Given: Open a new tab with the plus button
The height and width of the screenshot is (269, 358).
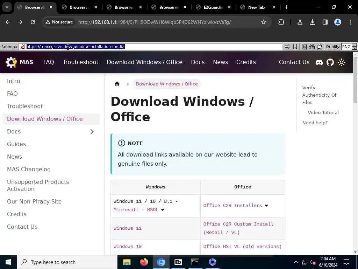Looking at the screenshot, I should 286,7.
